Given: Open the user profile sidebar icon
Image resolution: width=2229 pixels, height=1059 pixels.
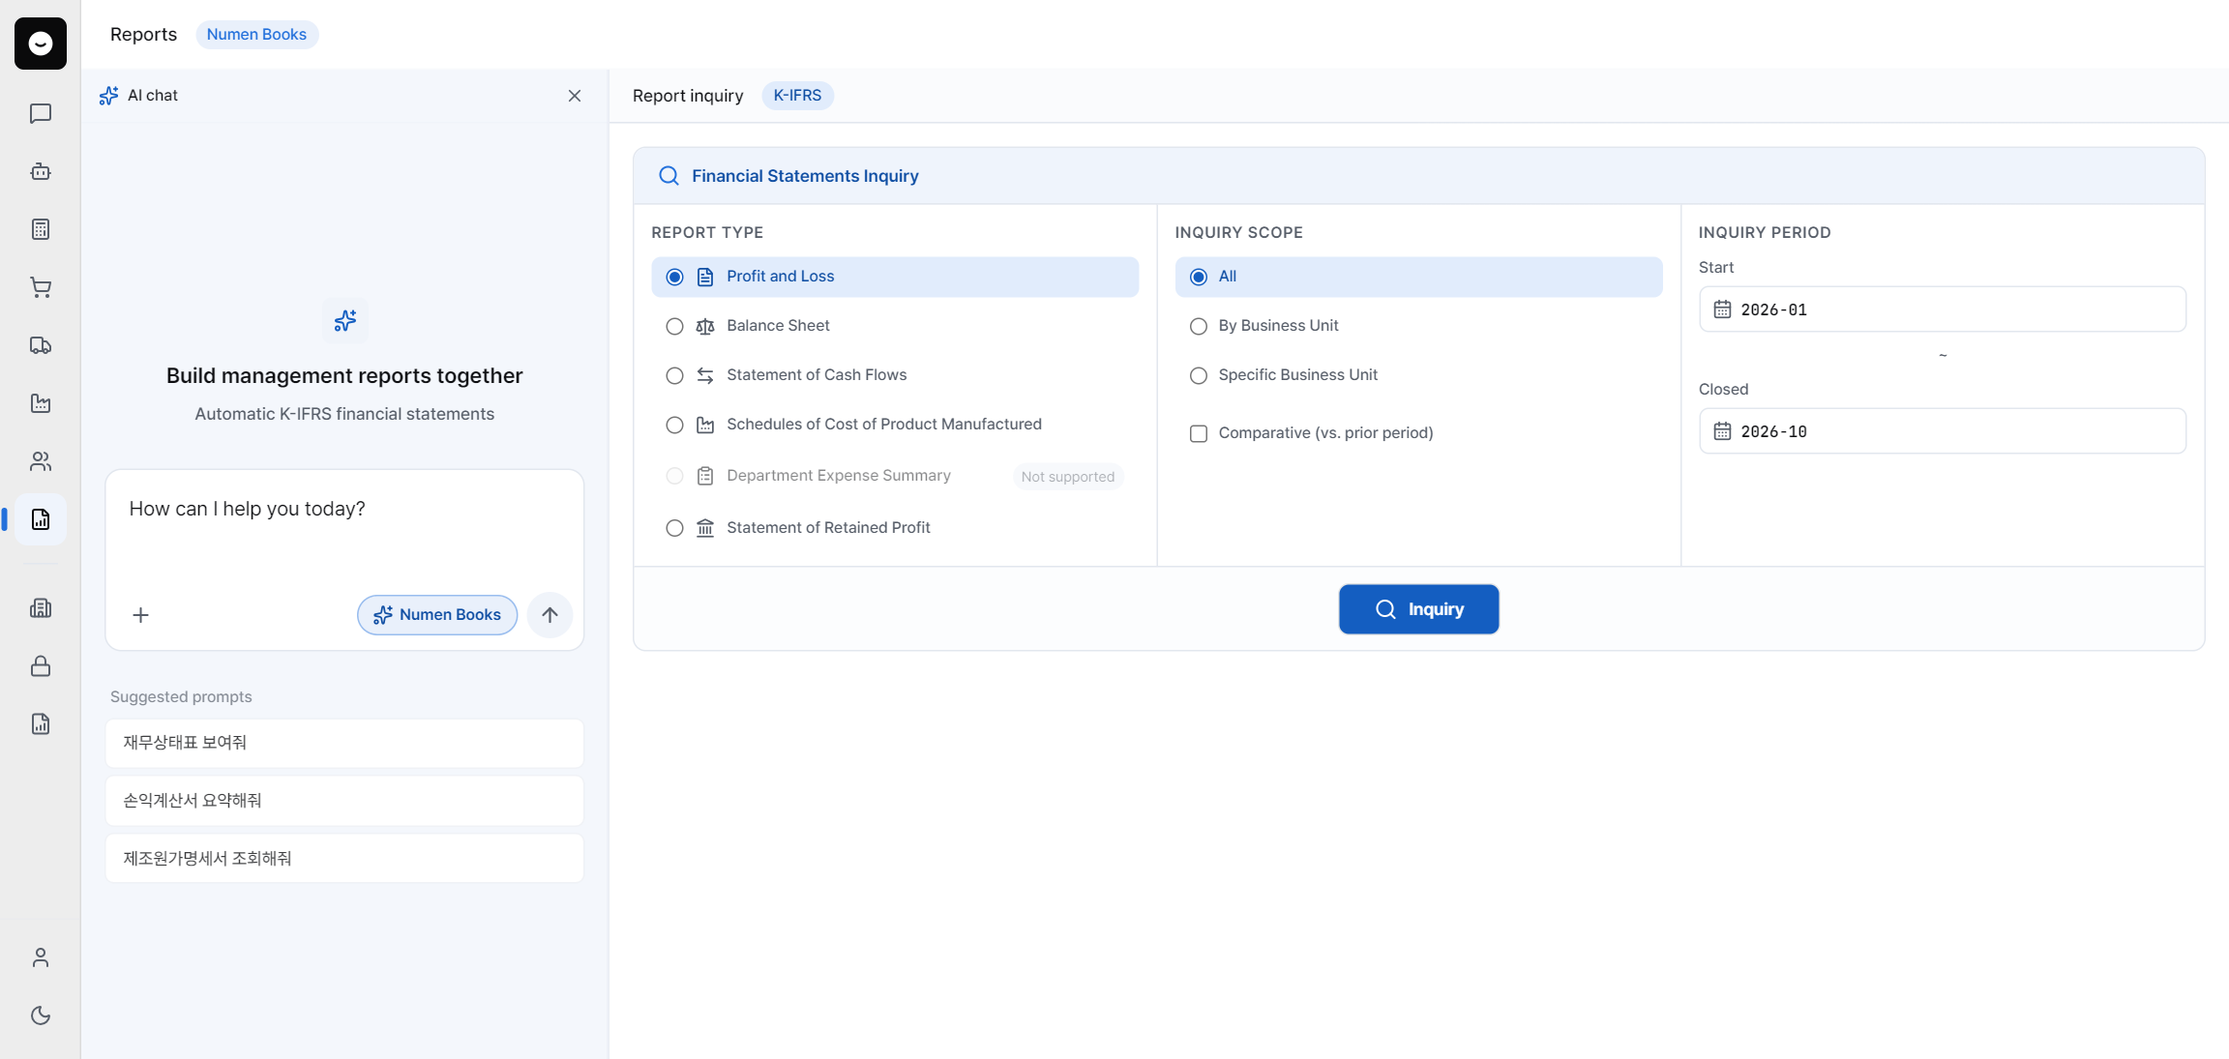Looking at the screenshot, I should tap(41, 957).
